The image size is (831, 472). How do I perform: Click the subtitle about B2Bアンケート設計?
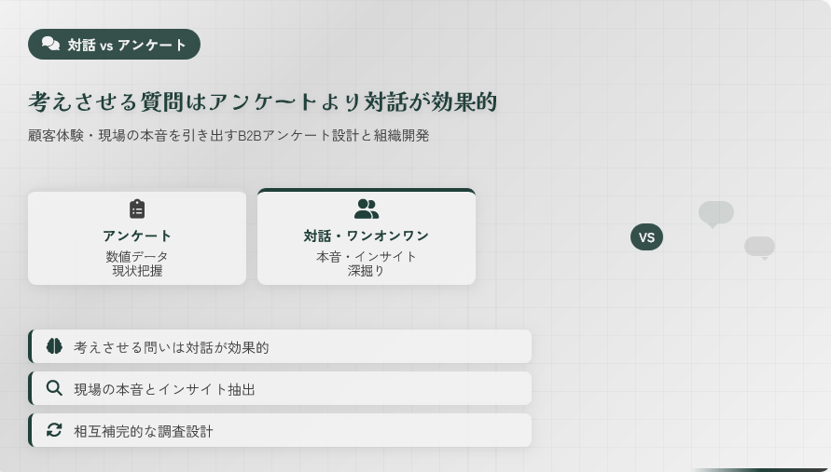coord(229,135)
